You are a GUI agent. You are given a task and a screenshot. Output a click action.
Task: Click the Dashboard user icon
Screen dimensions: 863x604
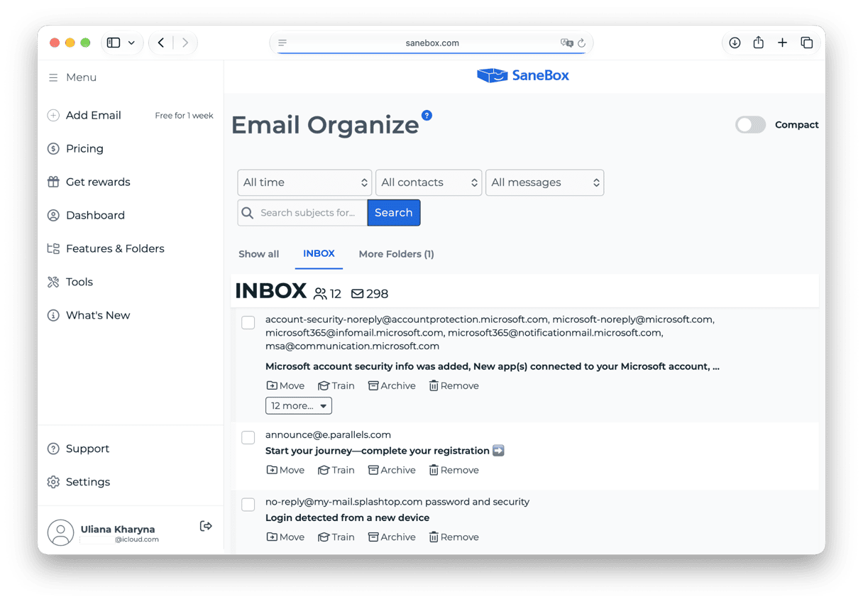click(53, 215)
